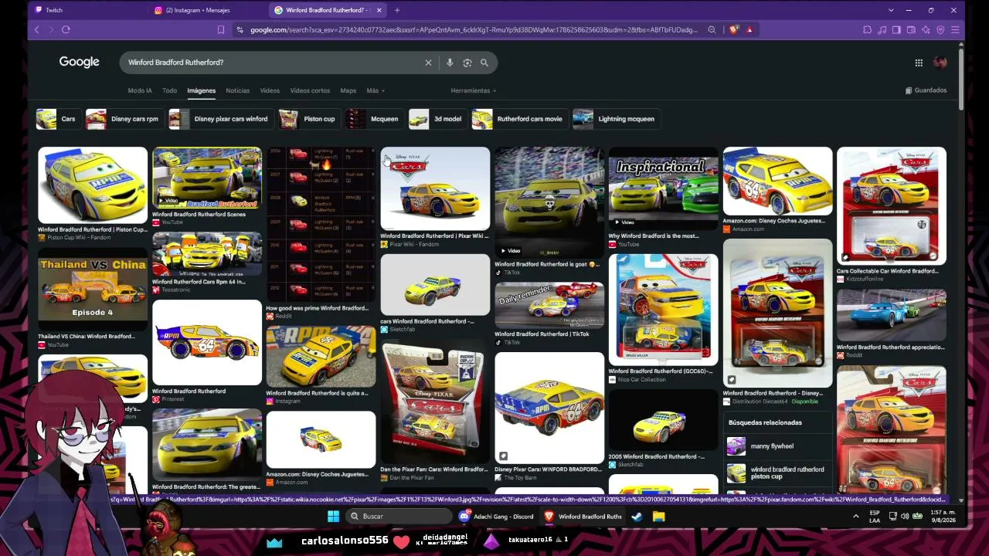Screen dimensions: 989x556
Task: Select the Noticias search tab
Action: (x=237, y=90)
